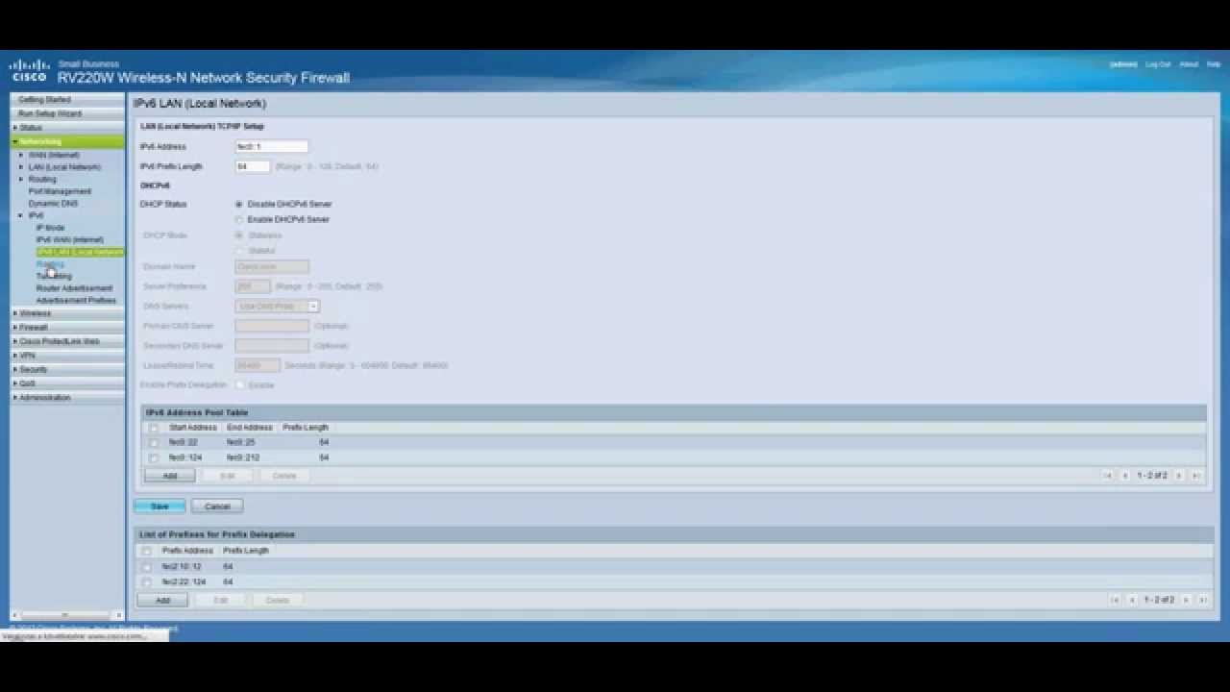Expand the Status section in sidebar

click(15, 127)
